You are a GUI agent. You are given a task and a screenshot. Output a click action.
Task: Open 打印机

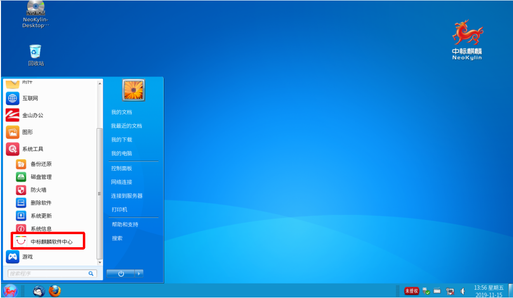pos(120,209)
